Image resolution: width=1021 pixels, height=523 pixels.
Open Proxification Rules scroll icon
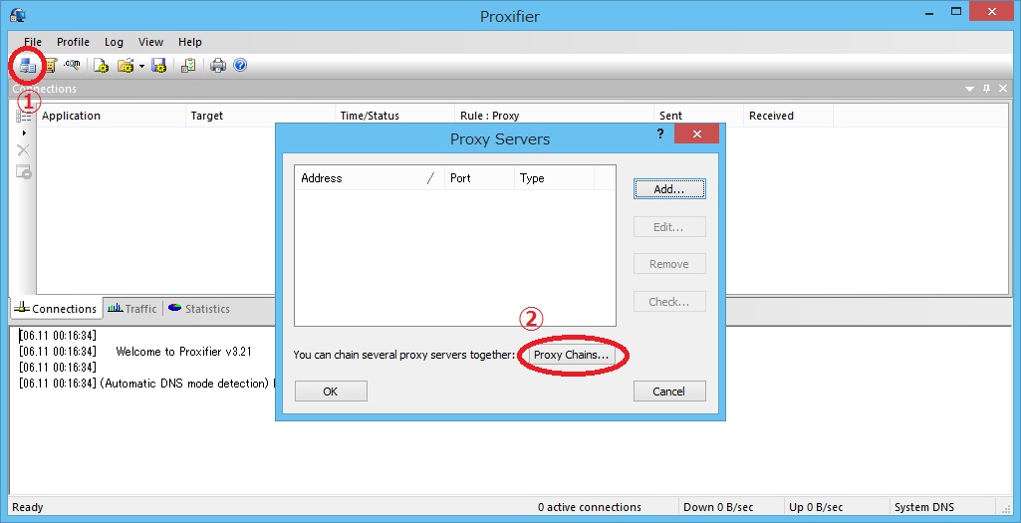tap(50, 65)
